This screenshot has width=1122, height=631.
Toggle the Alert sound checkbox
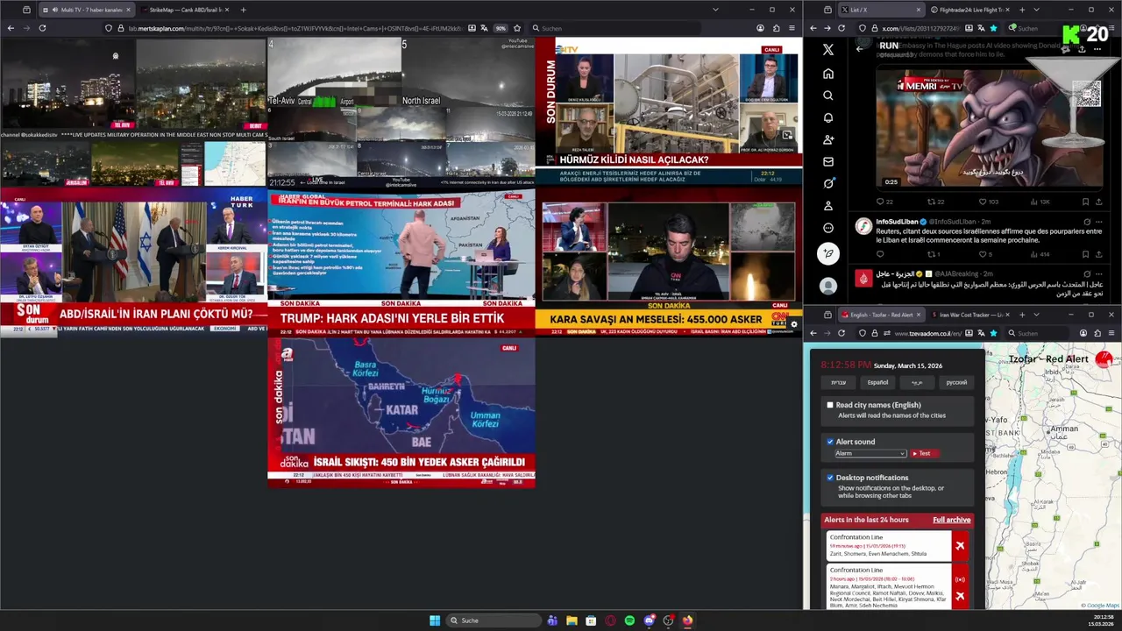(830, 442)
